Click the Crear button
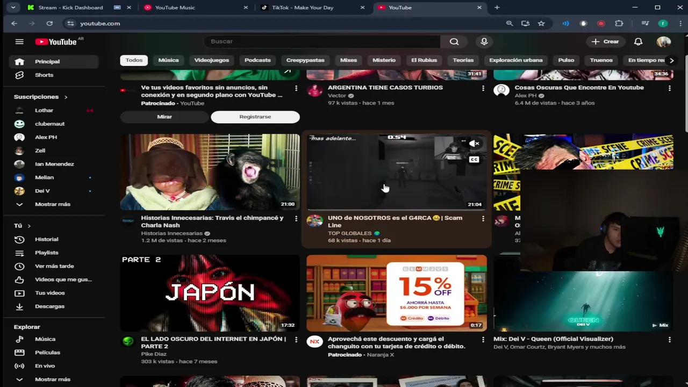Image resolution: width=688 pixels, height=387 pixels. tap(605, 41)
